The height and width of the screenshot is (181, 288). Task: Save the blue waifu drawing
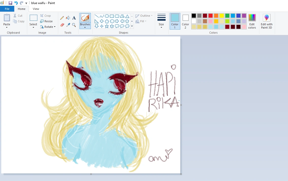[10, 3]
